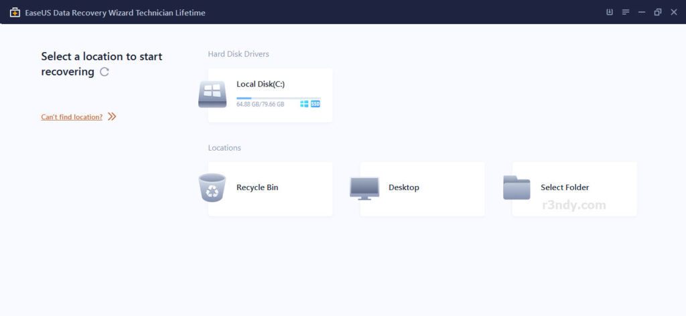Expand the double chevron next to Can't find location
The height and width of the screenshot is (316, 686).
point(112,116)
